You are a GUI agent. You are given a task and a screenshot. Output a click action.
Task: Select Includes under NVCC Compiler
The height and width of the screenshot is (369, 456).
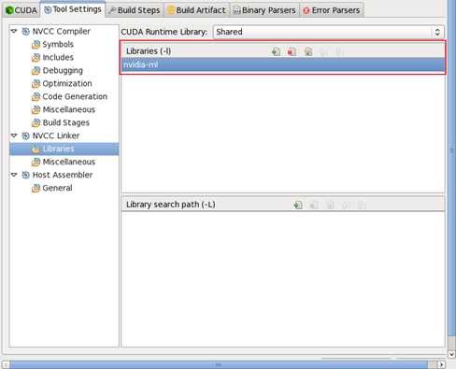58,57
